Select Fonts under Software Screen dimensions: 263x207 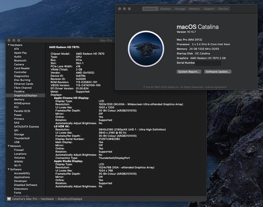(x=18, y=193)
